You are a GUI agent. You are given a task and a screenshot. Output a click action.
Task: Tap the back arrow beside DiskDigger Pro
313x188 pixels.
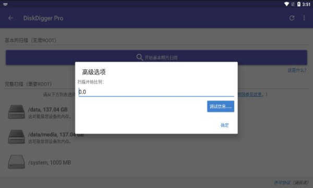click(10, 18)
